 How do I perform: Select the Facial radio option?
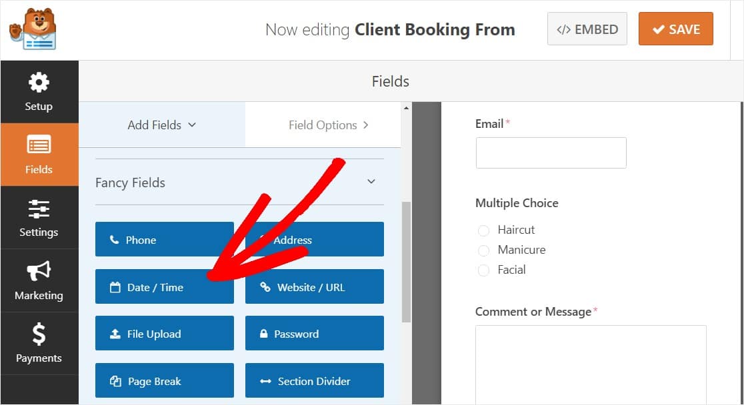pyautogui.click(x=483, y=270)
